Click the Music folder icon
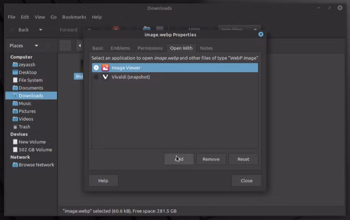Image resolution: width=350 pixels, height=220 pixels. tap(15, 103)
